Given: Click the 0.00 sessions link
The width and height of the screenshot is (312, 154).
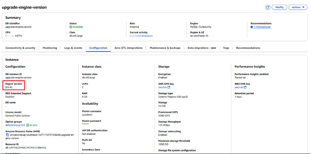Looking at the screenshot, I should pos(146,36).
